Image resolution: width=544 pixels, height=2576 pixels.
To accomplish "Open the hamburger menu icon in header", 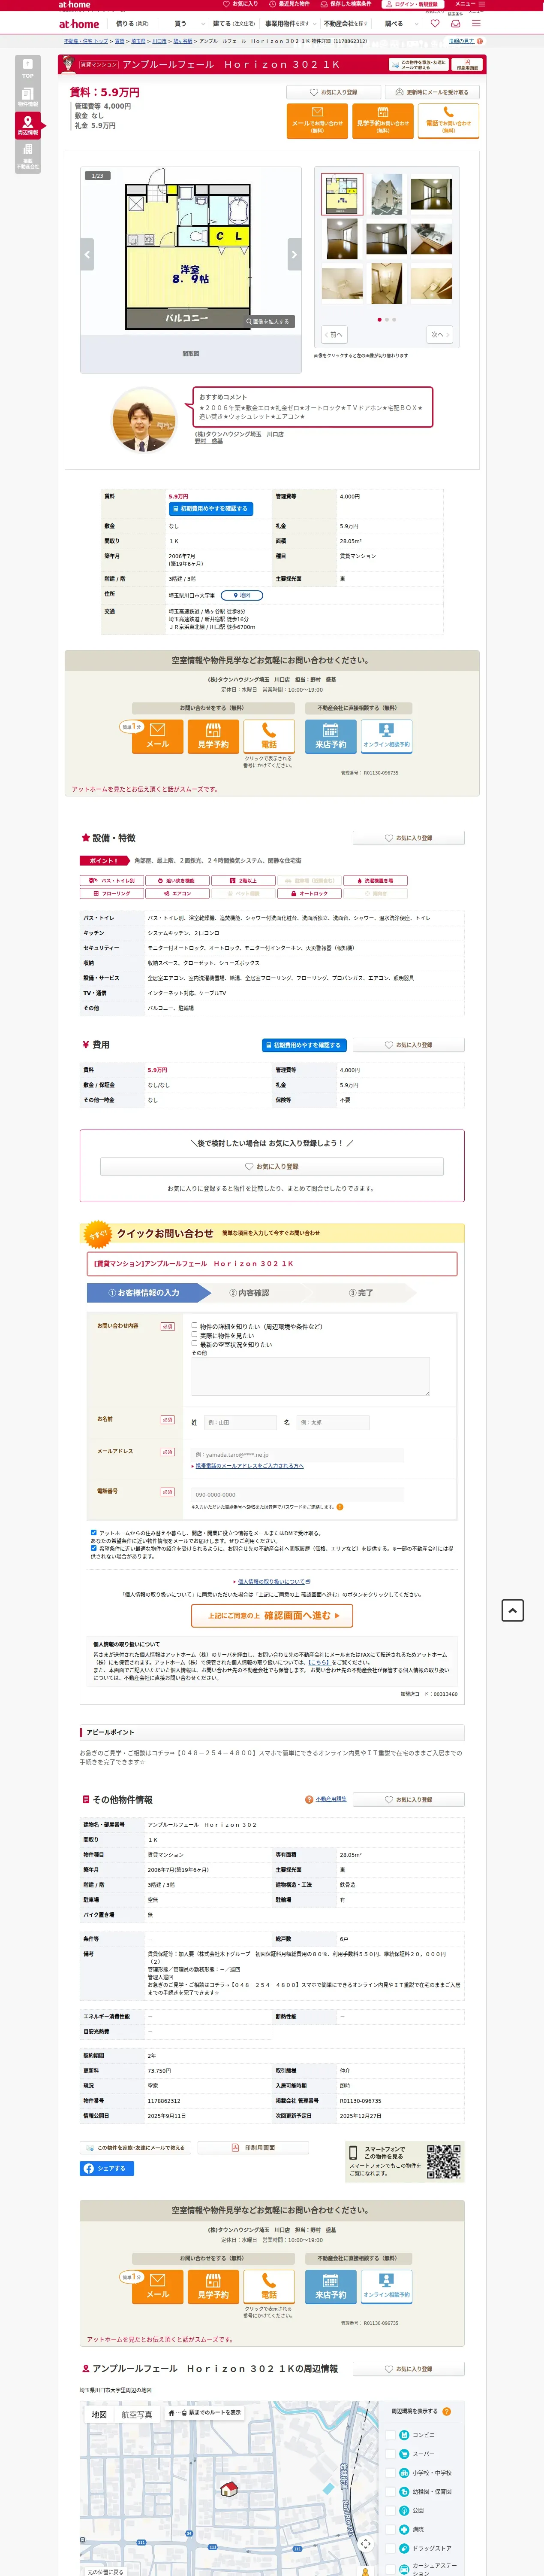I will 476,24.
